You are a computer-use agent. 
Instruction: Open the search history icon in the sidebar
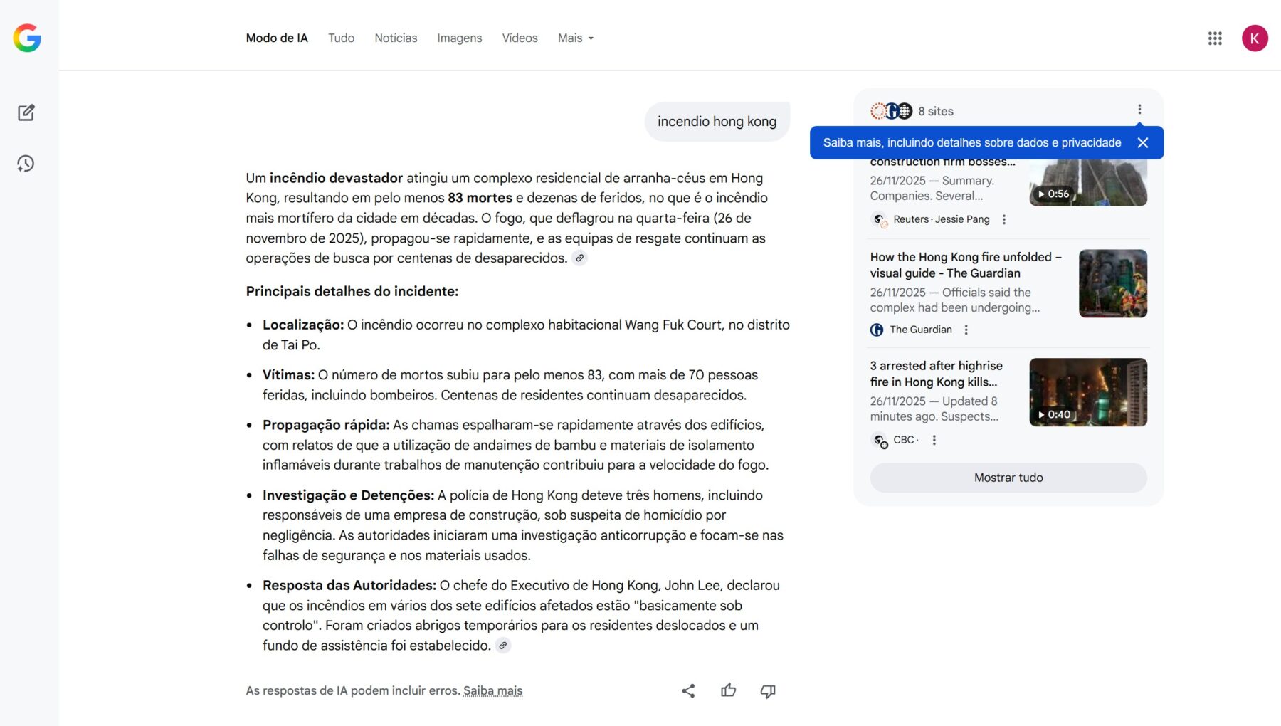click(26, 163)
